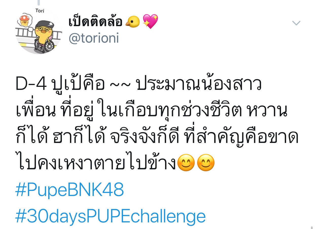Image resolution: width=315 pixels, height=229 pixels.
Task: Tap the baby chick emoji beside the name
Action: point(132,22)
